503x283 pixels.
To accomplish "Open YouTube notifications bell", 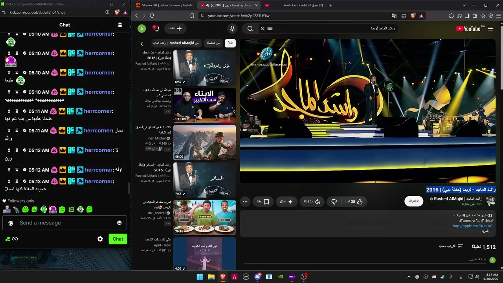I will (x=156, y=29).
